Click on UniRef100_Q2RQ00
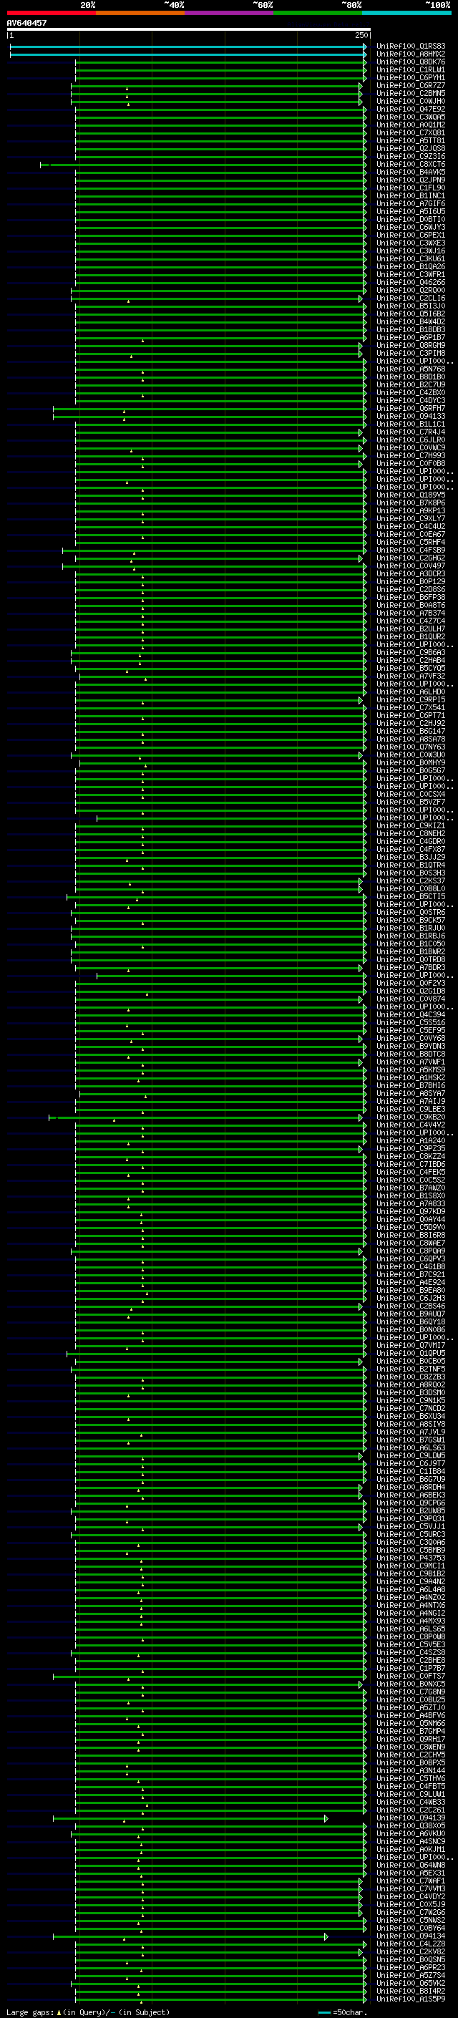 (x=411, y=290)
